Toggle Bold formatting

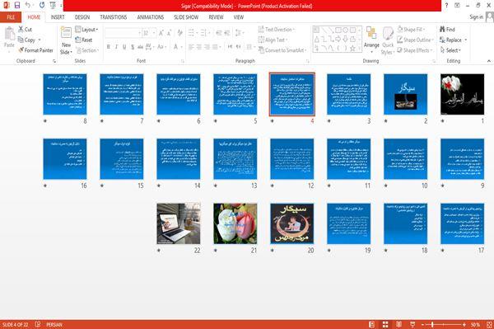pos(109,47)
